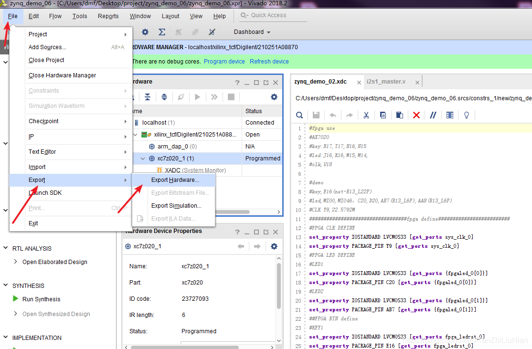
Task: Click the hardware panel horizontal scrollbar
Action: [232, 212]
